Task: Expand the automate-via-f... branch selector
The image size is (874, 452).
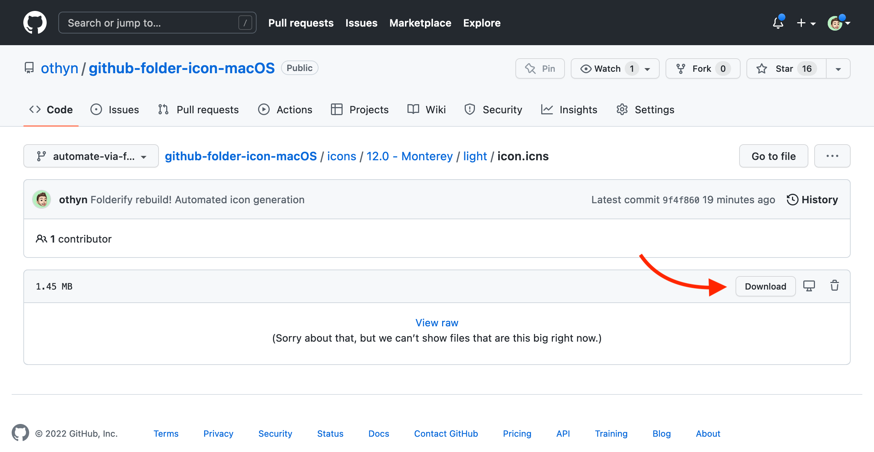Action: click(91, 156)
